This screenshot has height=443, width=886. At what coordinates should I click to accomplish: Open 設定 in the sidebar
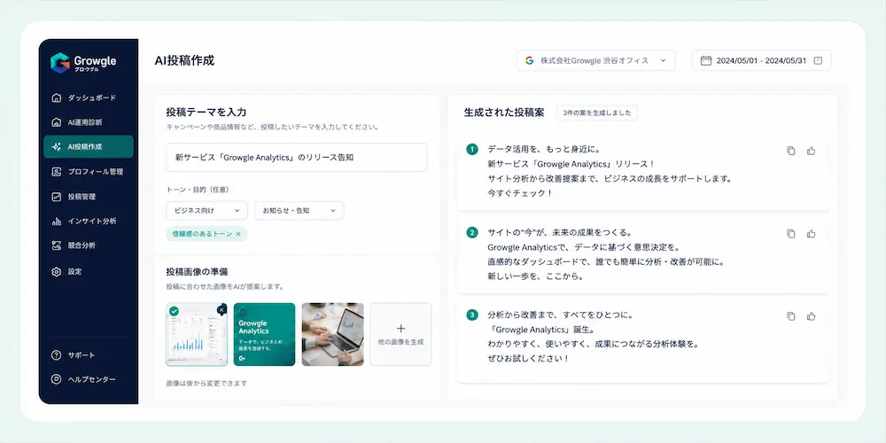point(88,272)
